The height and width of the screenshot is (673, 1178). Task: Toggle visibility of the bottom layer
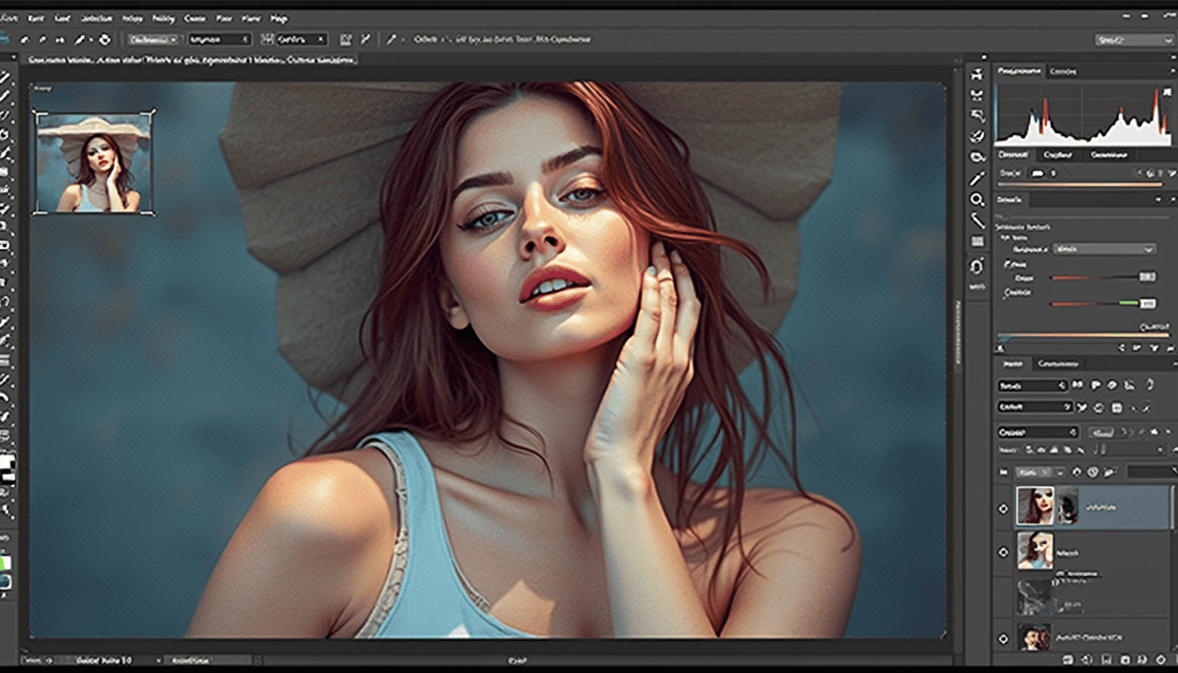[1004, 638]
